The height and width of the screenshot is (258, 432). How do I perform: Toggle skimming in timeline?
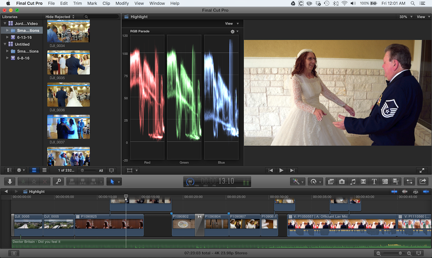pos(394,191)
